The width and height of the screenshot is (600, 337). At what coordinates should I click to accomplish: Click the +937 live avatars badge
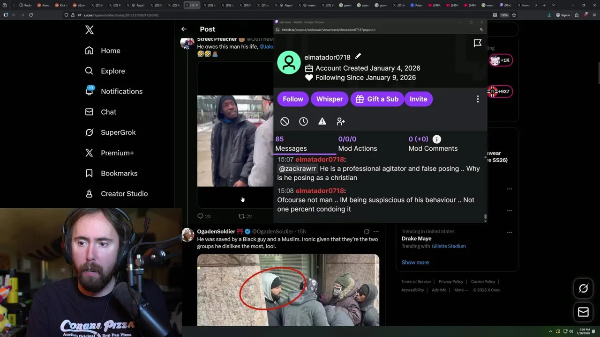tap(499, 91)
